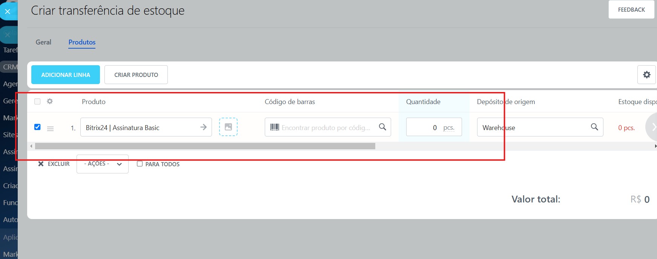Screen dimensions: 657x259
Task: Click the horizontal scrollbar under the table
Action: (205, 146)
